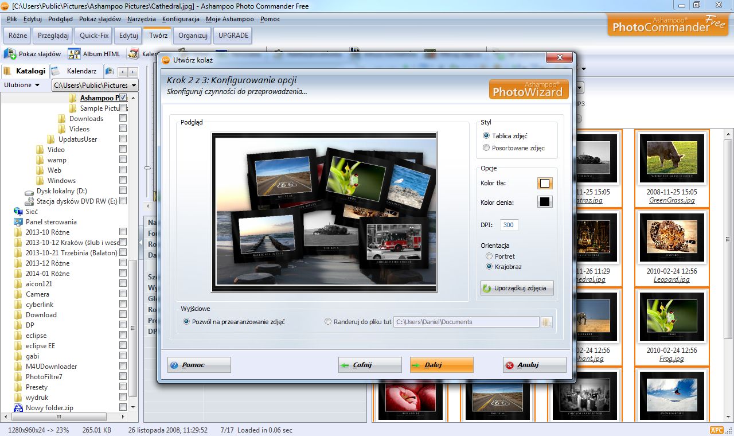Click the browse folder icon beside output path
Screen dimensions: 734x436
pos(546,322)
